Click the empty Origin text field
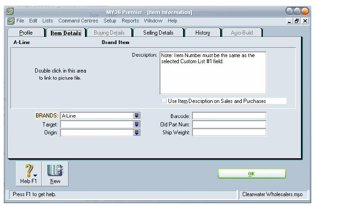 pos(97,132)
